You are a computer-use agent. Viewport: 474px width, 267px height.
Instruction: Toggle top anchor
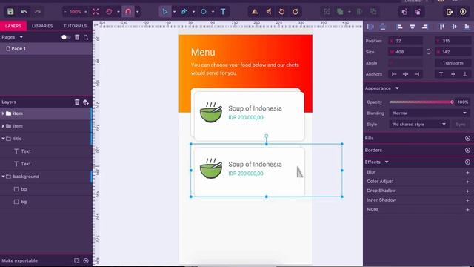(441, 74)
